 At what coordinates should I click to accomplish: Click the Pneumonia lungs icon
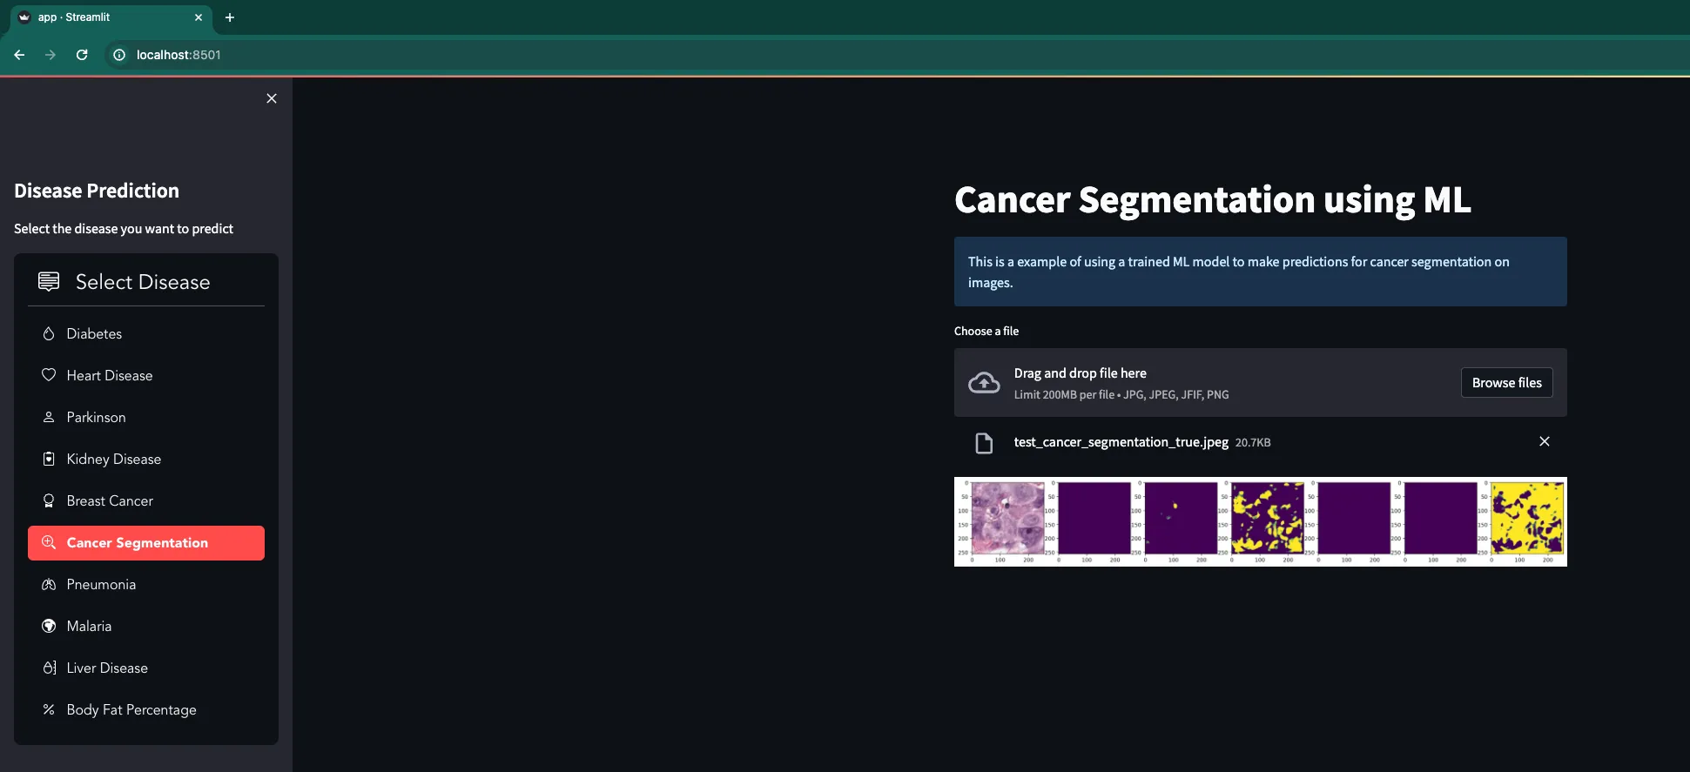49,584
